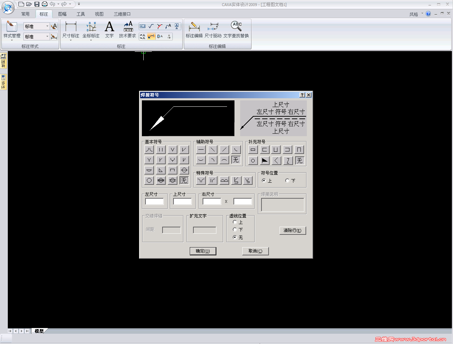Pick the black flag supplementary symbol

click(265, 161)
